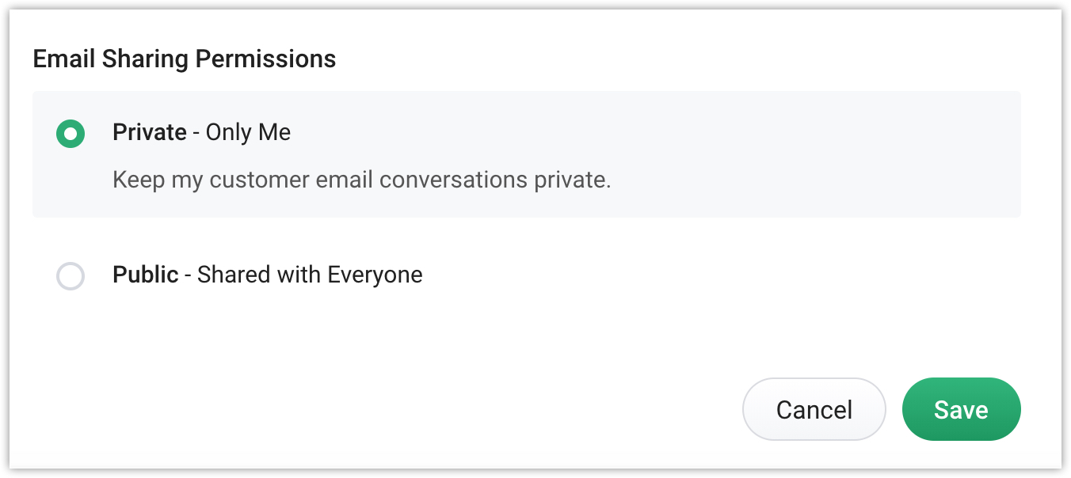This screenshot has width=1071, height=478.
Task: Click the bold word "Public"
Action: [x=145, y=275]
